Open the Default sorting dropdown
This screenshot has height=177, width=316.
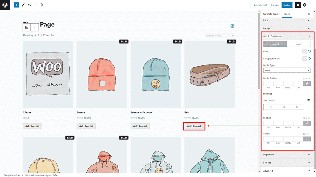pyautogui.click(x=219, y=36)
